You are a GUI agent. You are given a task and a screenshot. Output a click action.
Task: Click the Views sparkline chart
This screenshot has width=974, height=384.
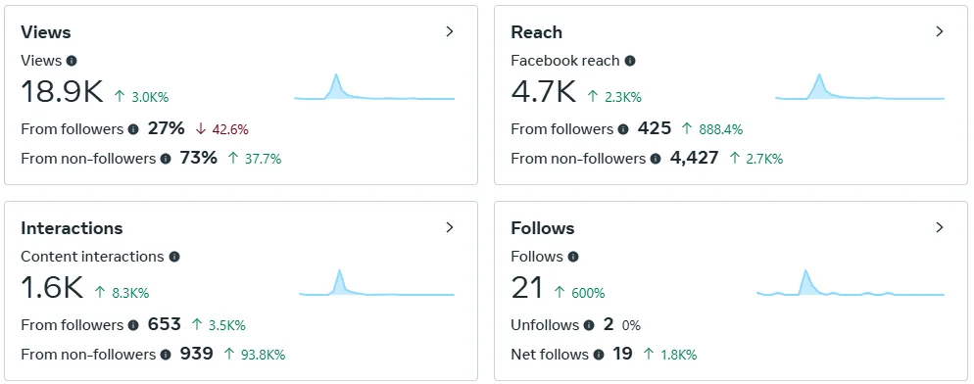coord(374,86)
